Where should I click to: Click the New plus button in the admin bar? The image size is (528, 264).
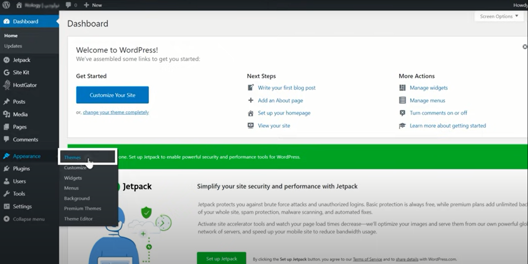click(93, 5)
